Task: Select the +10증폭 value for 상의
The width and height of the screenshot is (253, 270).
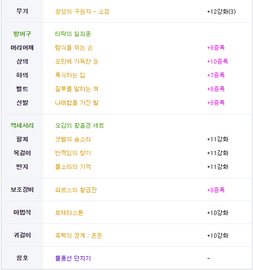Action: 217,62
